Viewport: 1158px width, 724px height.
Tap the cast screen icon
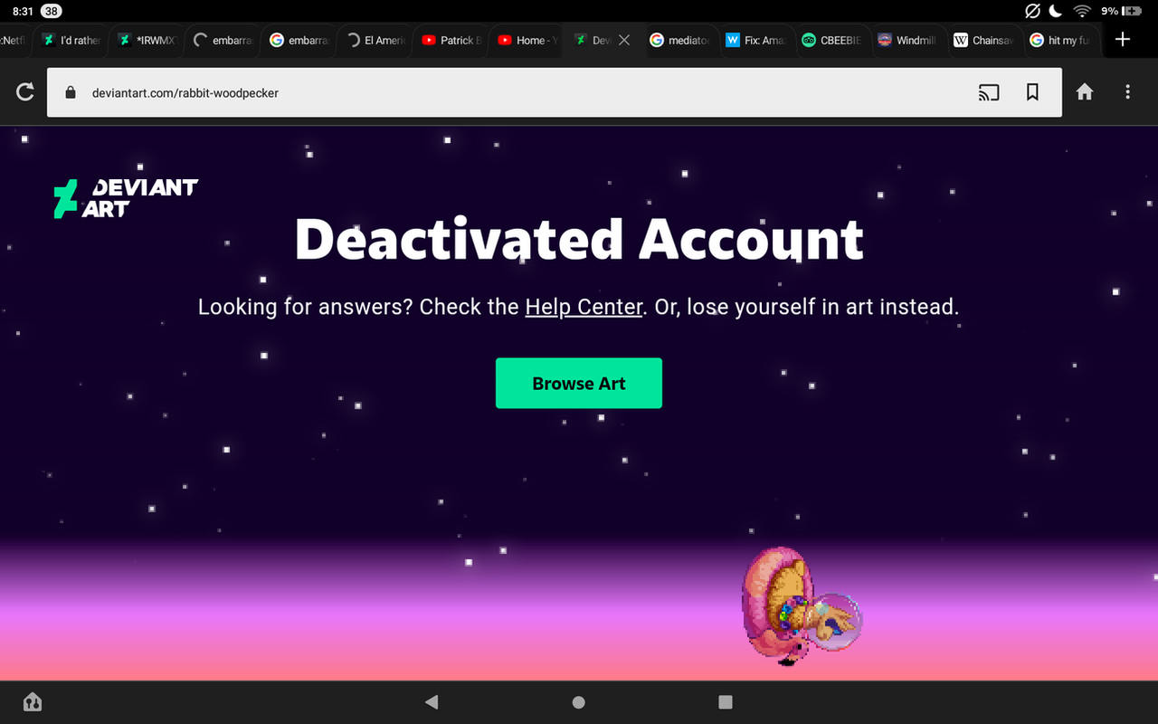[x=989, y=92]
